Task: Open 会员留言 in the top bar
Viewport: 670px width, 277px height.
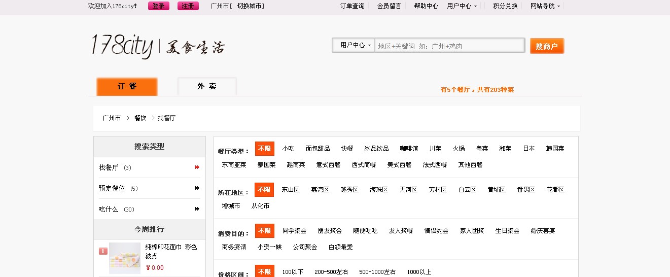Action: point(389,6)
